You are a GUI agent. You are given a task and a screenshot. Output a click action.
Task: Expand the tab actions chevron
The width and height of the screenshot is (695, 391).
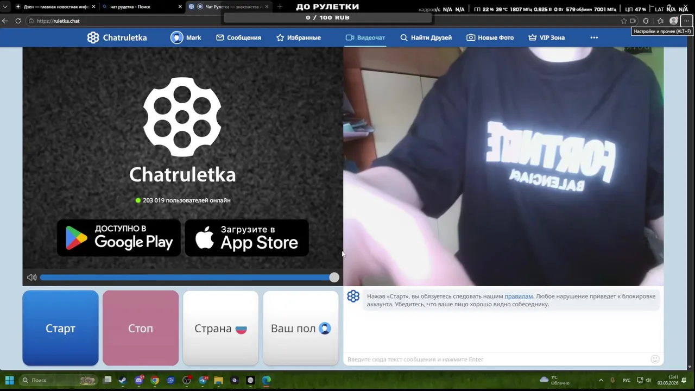pos(5,7)
